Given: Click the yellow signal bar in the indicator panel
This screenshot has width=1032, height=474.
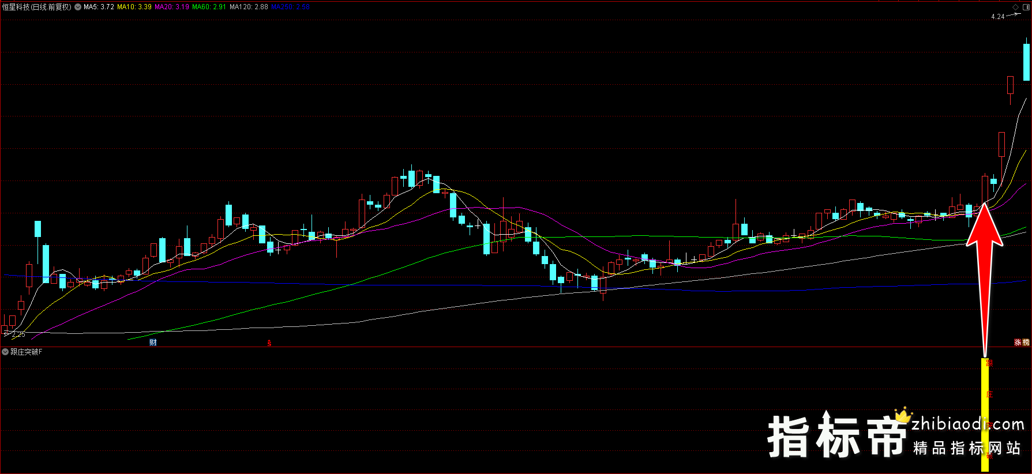Looking at the screenshot, I should [985, 415].
